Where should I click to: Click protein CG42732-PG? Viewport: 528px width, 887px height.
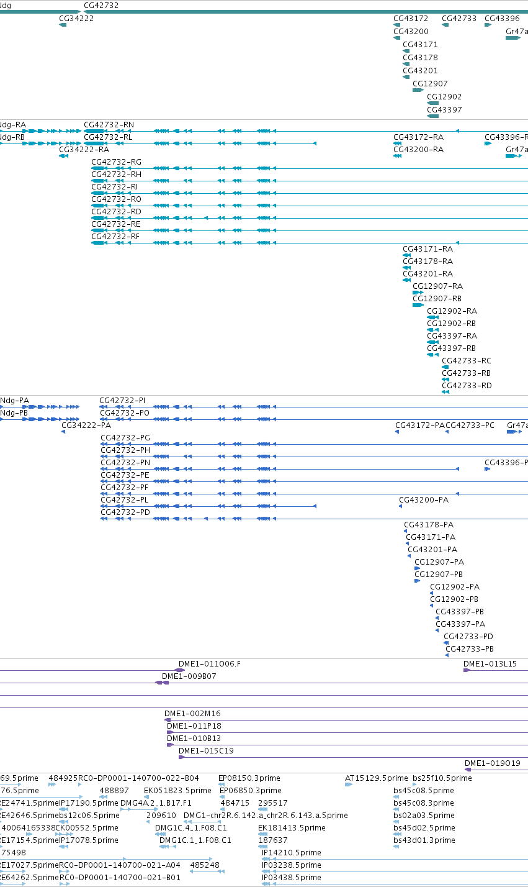pos(125,438)
